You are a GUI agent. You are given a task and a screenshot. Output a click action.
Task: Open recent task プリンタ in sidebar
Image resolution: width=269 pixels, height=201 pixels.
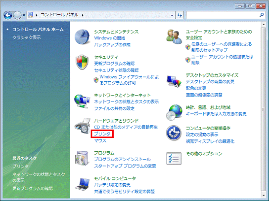point(20,166)
